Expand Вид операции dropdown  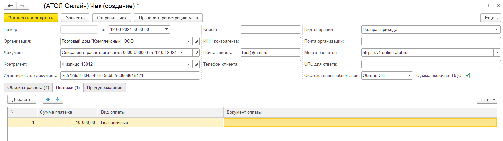pyautogui.click(x=497, y=29)
